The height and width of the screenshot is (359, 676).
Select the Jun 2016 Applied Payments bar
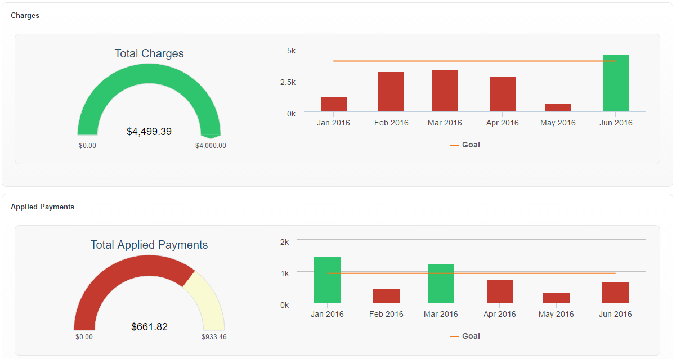(x=615, y=293)
